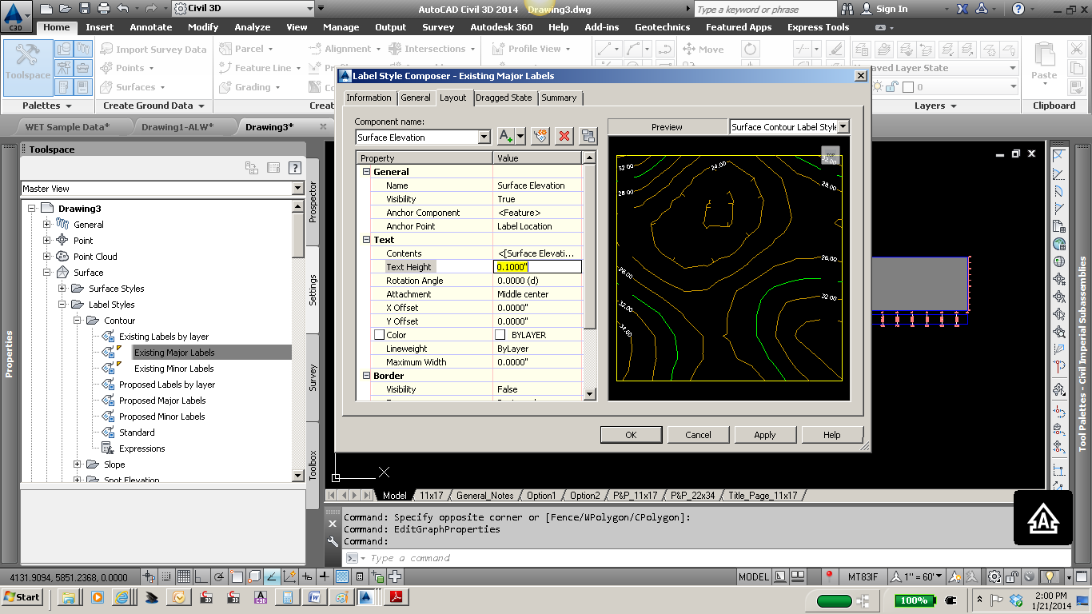Click the Windows Start button

coord(22,597)
